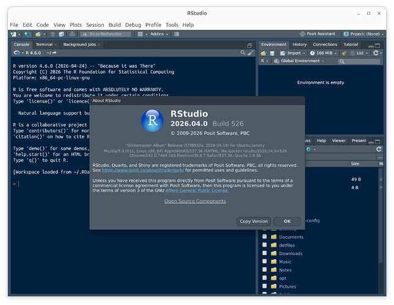This screenshot has width=394, height=305.
Task: Open the Global Environment dropdown
Action: (299, 61)
